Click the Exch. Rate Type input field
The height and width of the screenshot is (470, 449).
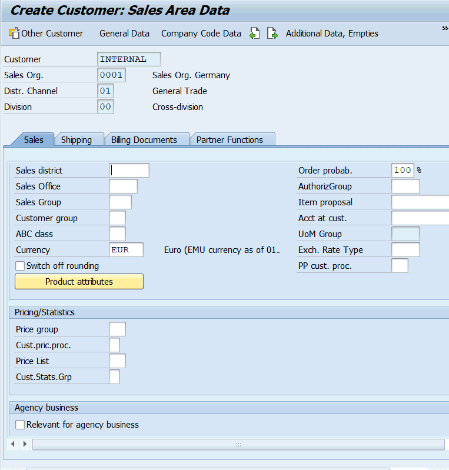(x=405, y=249)
